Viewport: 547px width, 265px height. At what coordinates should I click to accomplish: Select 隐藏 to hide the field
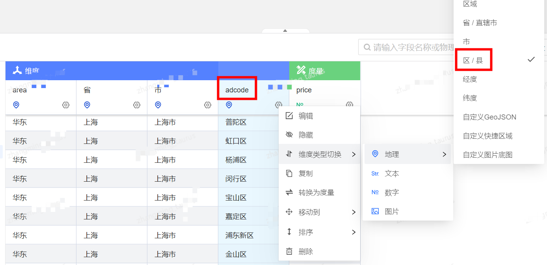[305, 135]
